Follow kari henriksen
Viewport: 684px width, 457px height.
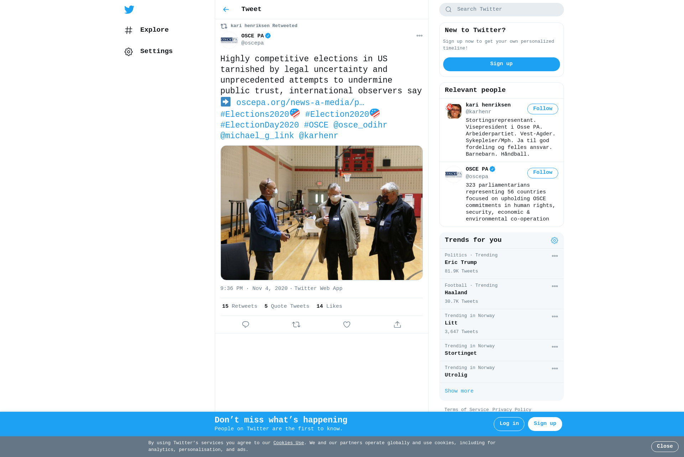coord(543,109)
